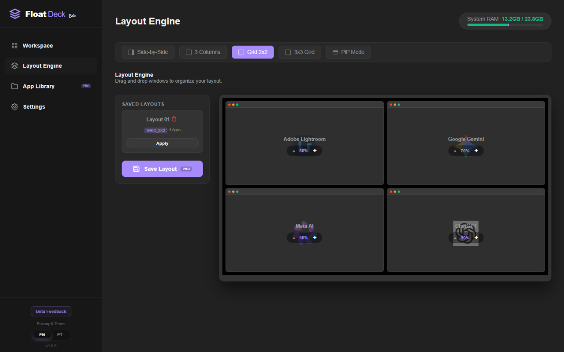Select the Google Gemini window label
The image size is (564, 352).
click(466, 139)
